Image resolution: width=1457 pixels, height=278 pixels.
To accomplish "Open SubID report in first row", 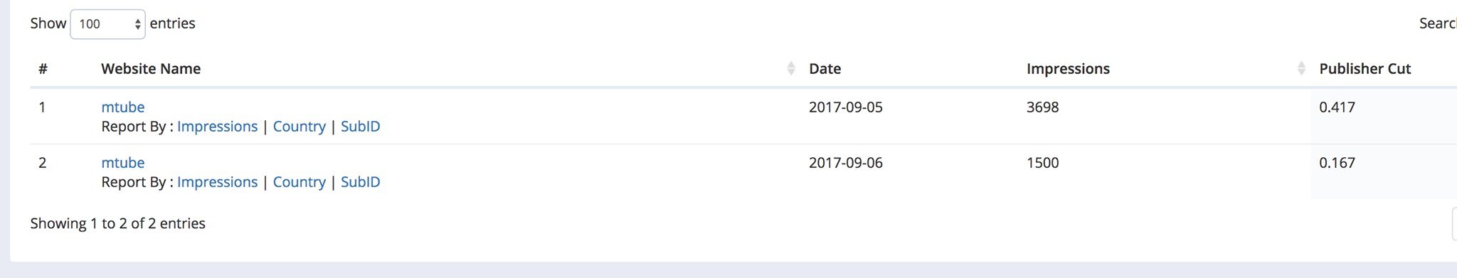I will tap(361, 127).
